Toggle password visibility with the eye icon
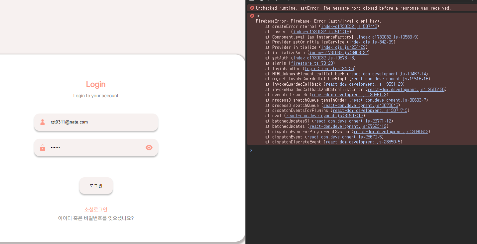This screenshot has height=244, width=477. pos(149,147)
